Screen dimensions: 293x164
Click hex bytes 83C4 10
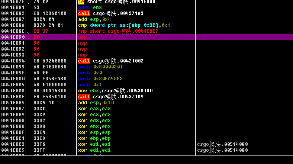[44, 103]
